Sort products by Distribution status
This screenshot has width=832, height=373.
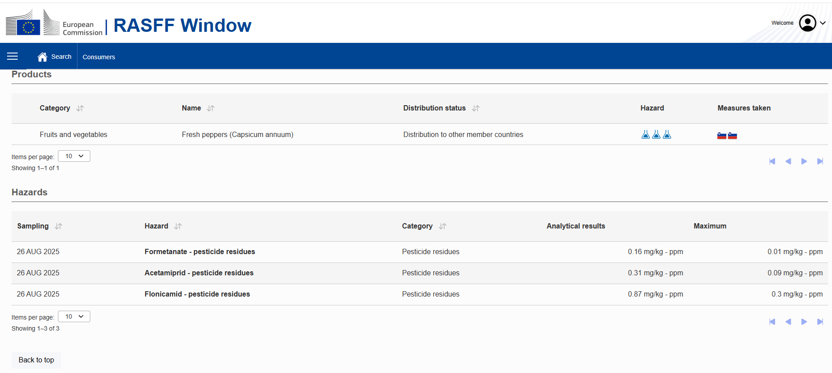pyautogui.click(x=476, y=108)
